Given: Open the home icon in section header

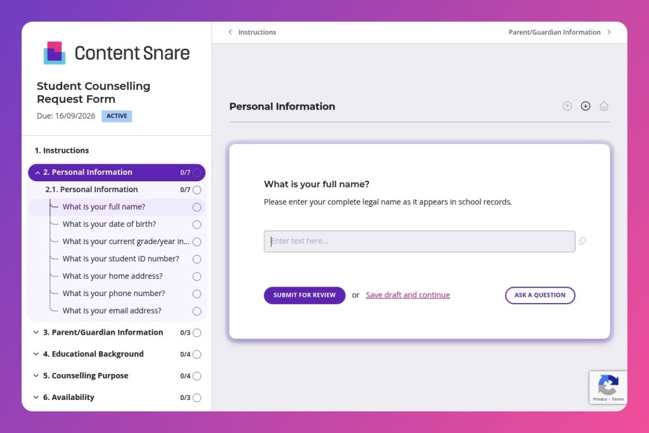Looking at the screenshot, I should (604, 106).
